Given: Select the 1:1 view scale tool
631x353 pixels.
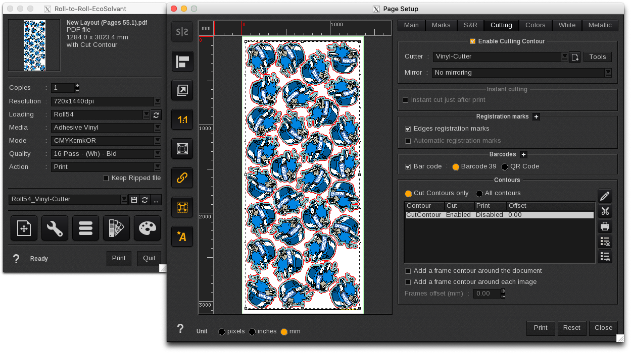Looking at the screenshot, I should pos(182,120).
